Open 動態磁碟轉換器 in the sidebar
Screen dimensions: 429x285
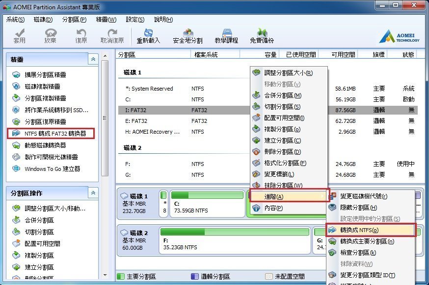click(x=39, y=145)
